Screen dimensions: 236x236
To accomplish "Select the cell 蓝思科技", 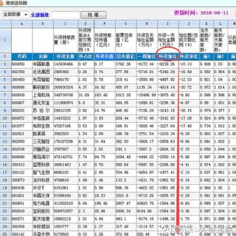I will point(43,165).
